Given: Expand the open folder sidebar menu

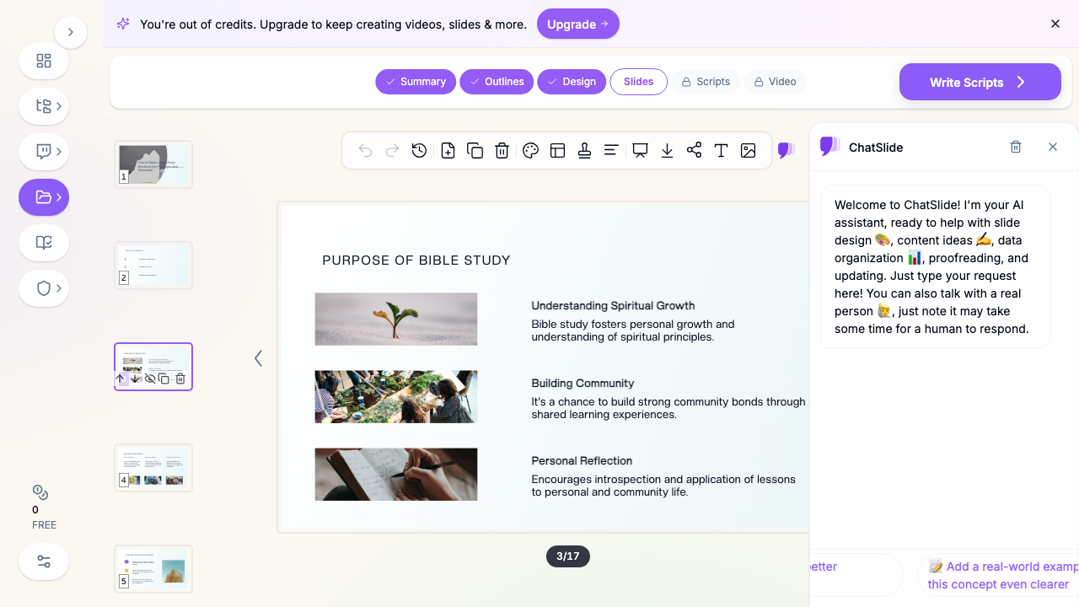Looking at the screenshot, I should point(44,197).
